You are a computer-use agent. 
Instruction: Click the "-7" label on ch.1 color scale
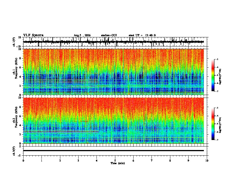click(217, 91)
